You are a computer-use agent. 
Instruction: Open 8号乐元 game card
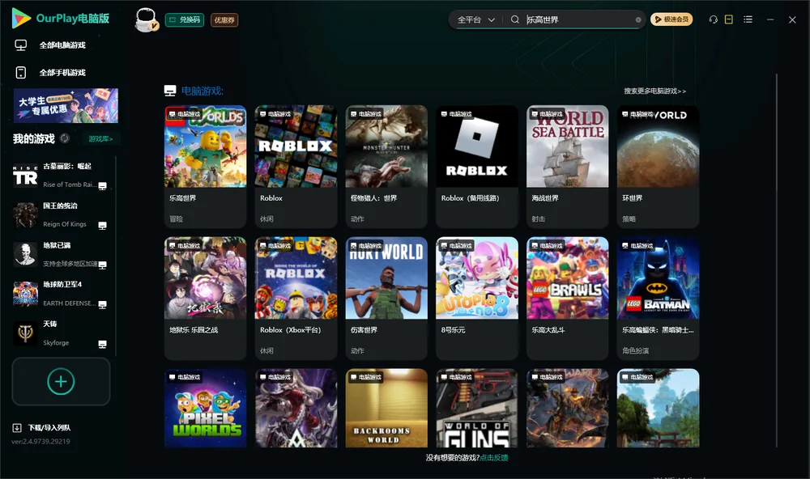[x=477, y=299]
